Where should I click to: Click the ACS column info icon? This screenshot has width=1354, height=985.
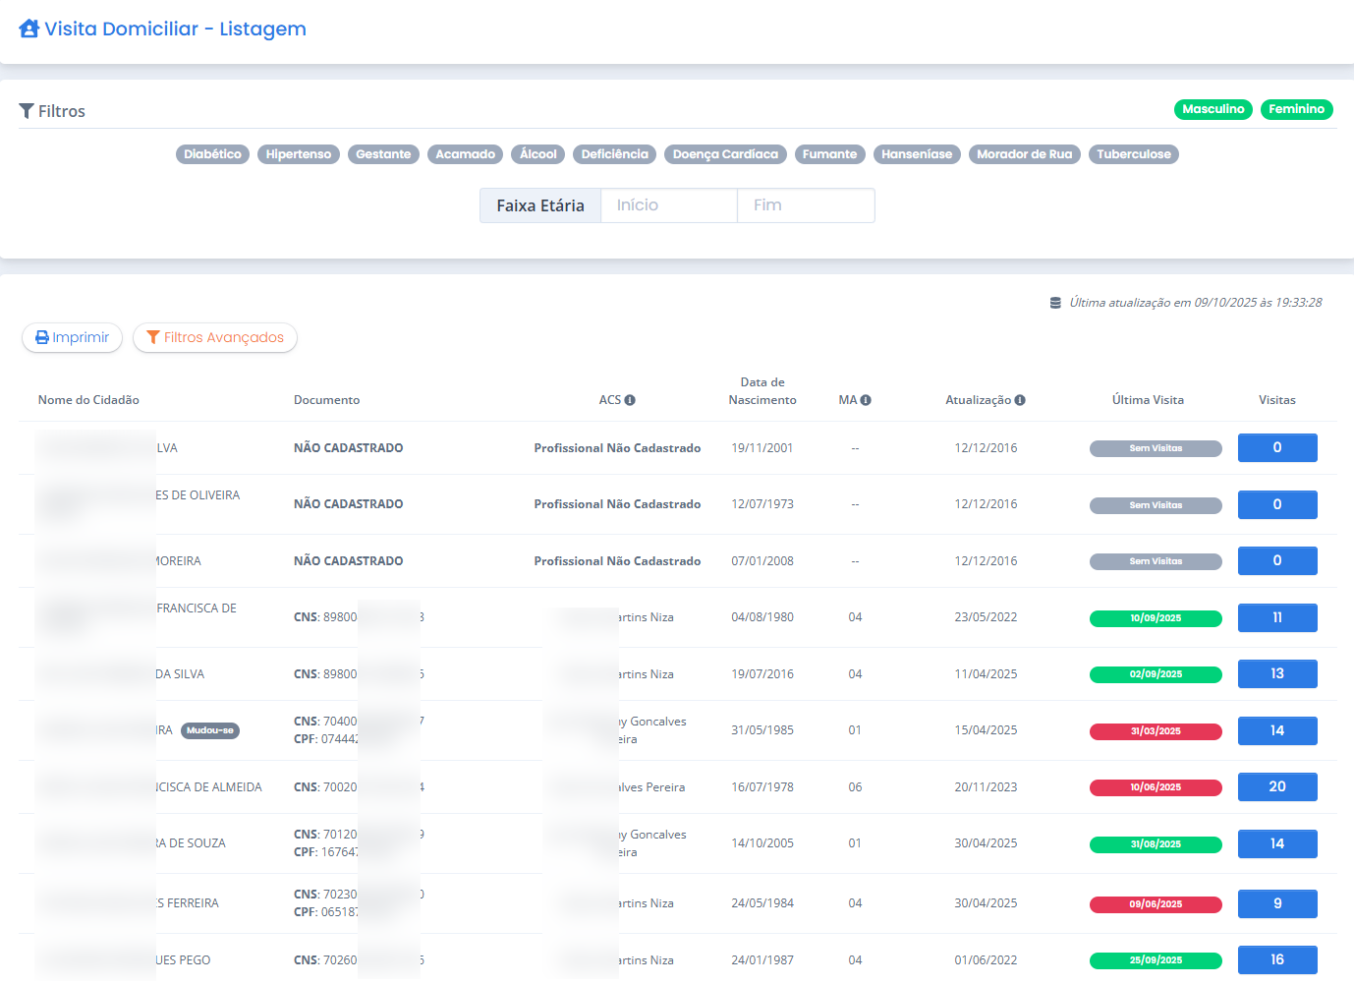(630, 400)
